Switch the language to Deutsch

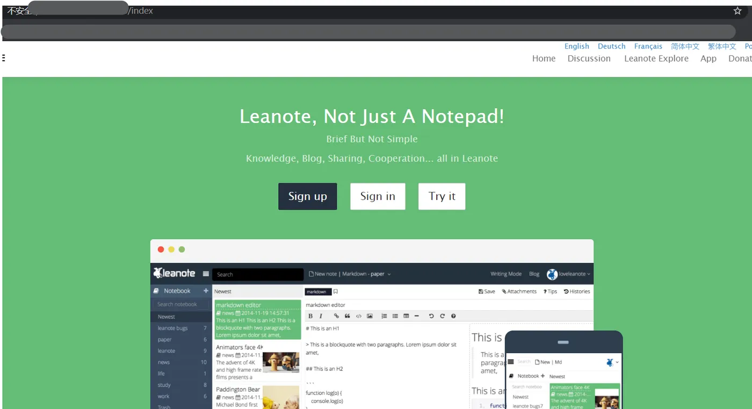[x=612, y=46]
